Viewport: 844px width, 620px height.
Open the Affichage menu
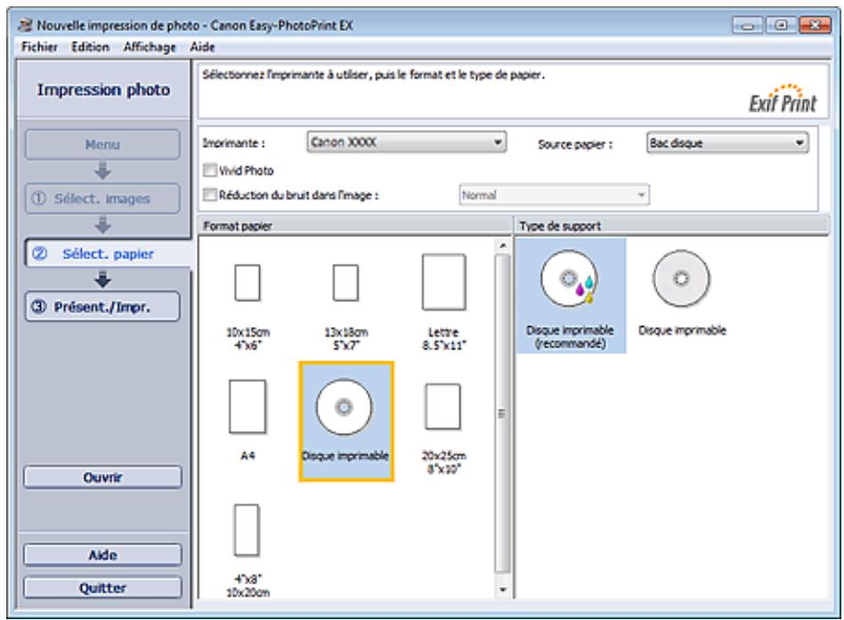tap(150, 47)
